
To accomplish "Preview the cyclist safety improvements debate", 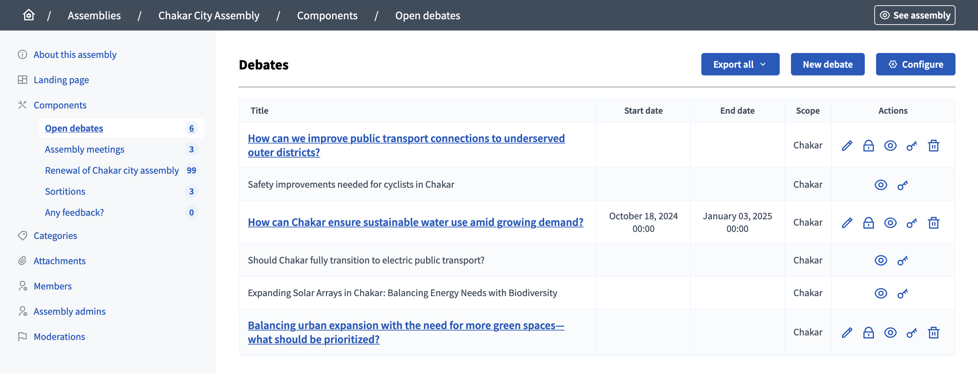I will pos(880,185).
